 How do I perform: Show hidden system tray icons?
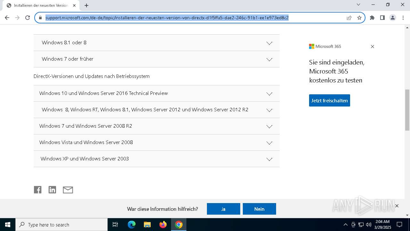(x=345, y=225)
